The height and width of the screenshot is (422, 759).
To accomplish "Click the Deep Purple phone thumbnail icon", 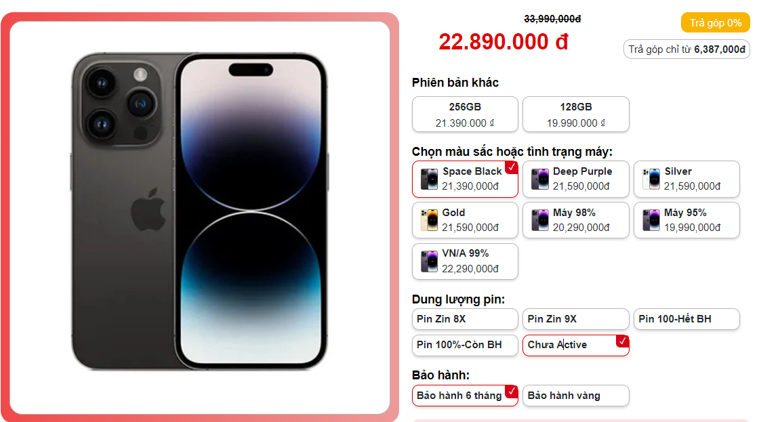I will [539, 179].
